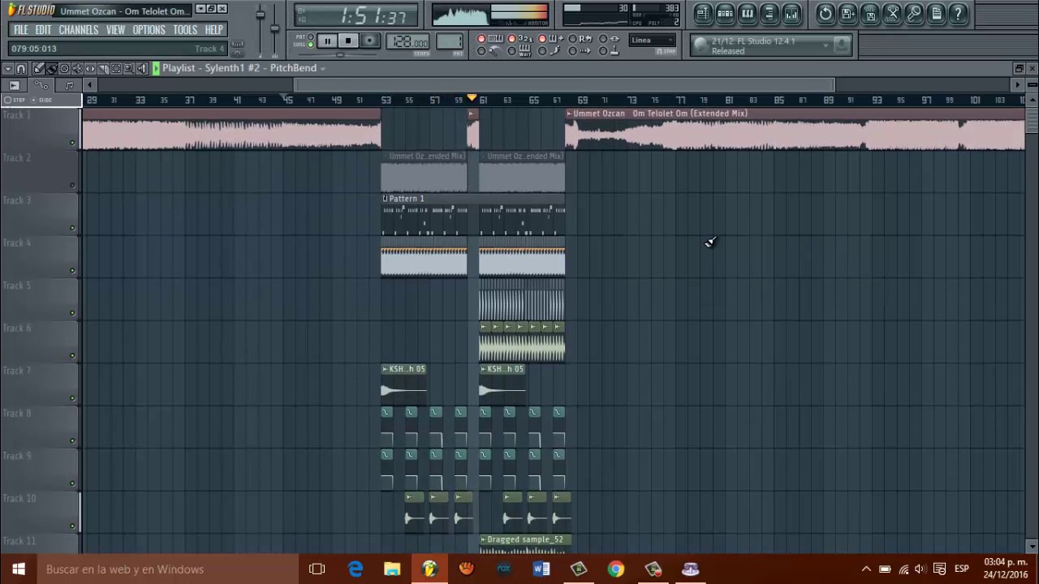Switch to PAT pattern mode
1039x584 pixels.
tap(310, 36)
